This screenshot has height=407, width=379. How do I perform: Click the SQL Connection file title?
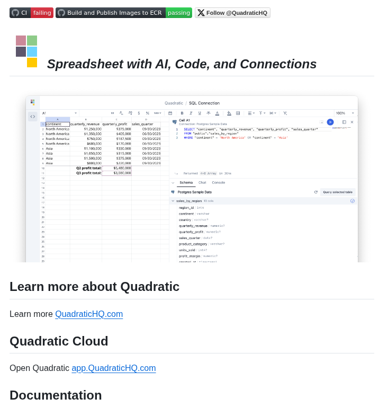pos(204,103)
